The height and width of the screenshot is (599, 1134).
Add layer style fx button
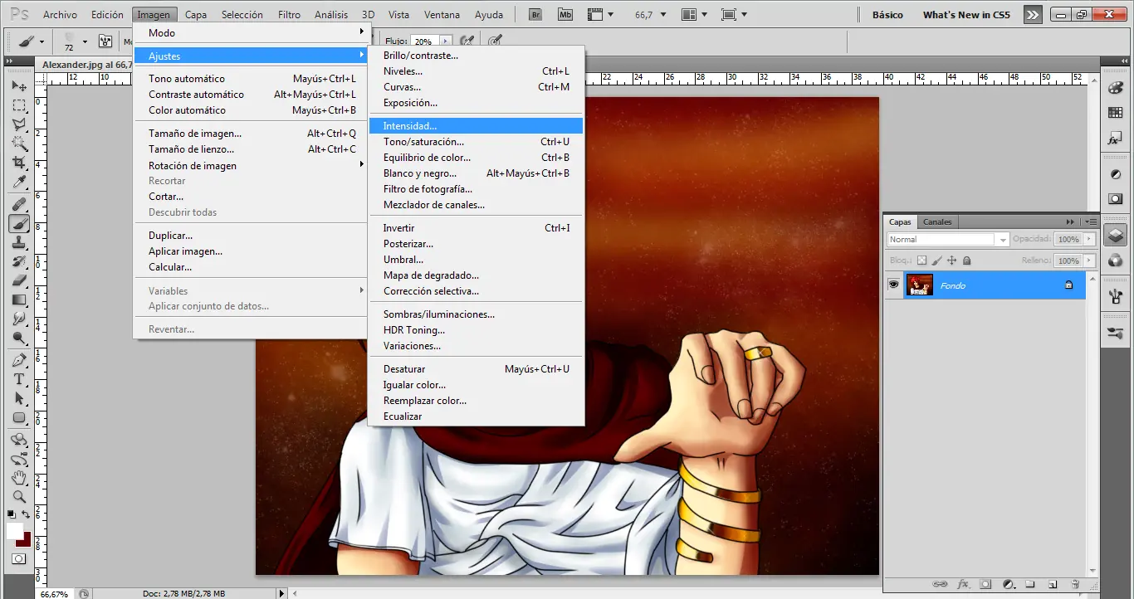[964, 584]
